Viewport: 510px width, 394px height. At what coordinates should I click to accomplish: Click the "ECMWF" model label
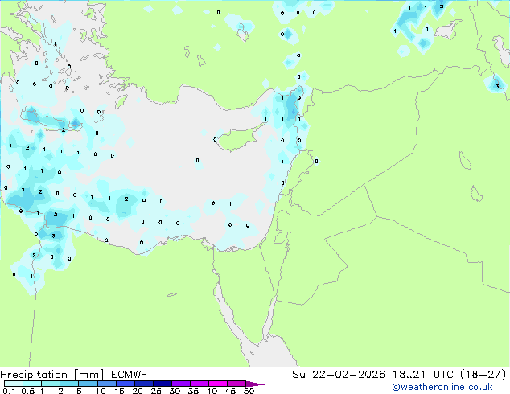[x=130, y=375]
